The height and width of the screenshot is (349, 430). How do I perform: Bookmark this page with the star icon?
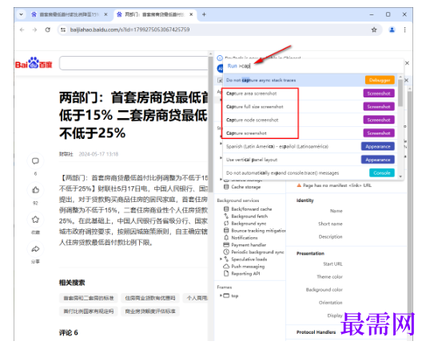tap(374, 30)
